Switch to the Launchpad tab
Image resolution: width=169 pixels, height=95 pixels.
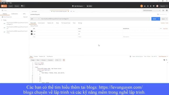click(x=34, y=11)
